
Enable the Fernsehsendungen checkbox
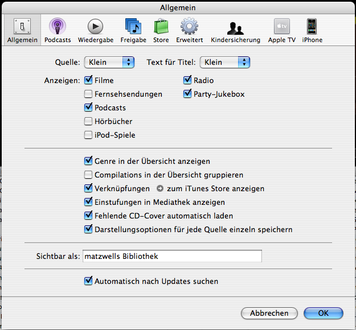(88, 94)
